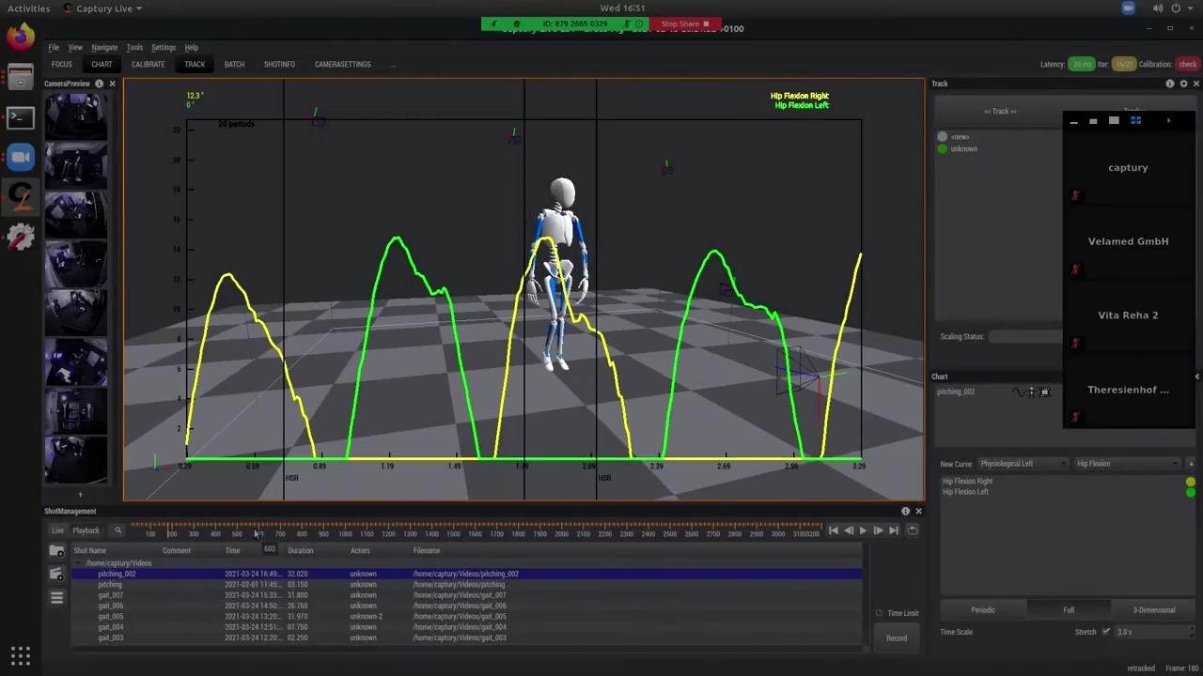The height and width of the screenshot is (676, 1203).
Task: Collapse the /home/captury/Videos tree folder
Action: [x=78, y=563]
